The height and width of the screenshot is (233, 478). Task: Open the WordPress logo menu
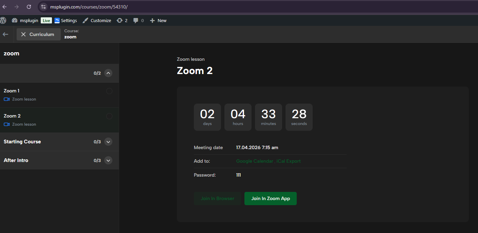coord(3,20)
